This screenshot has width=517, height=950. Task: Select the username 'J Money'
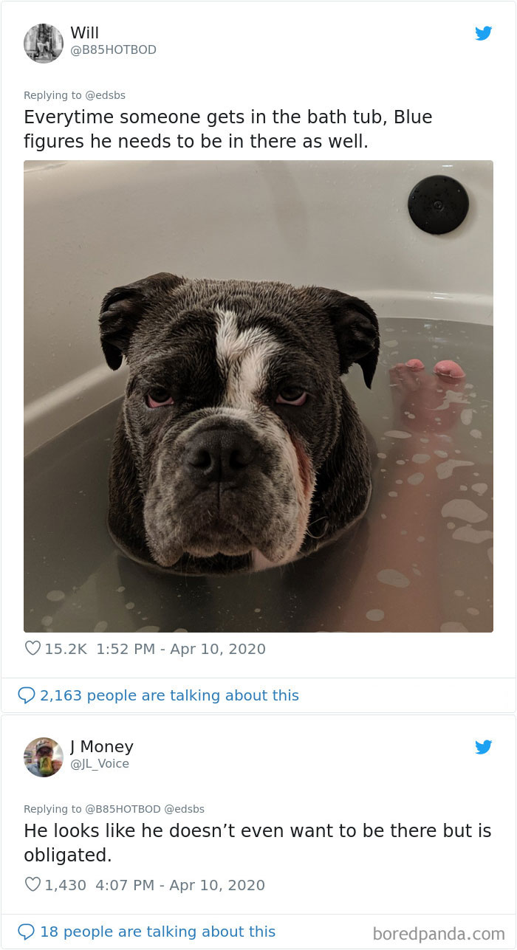click(x=102, y=746)
